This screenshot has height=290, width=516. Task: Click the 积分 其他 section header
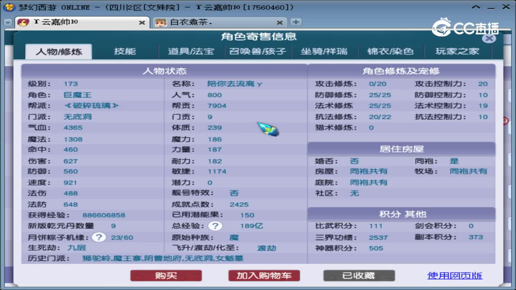[401, 214]
